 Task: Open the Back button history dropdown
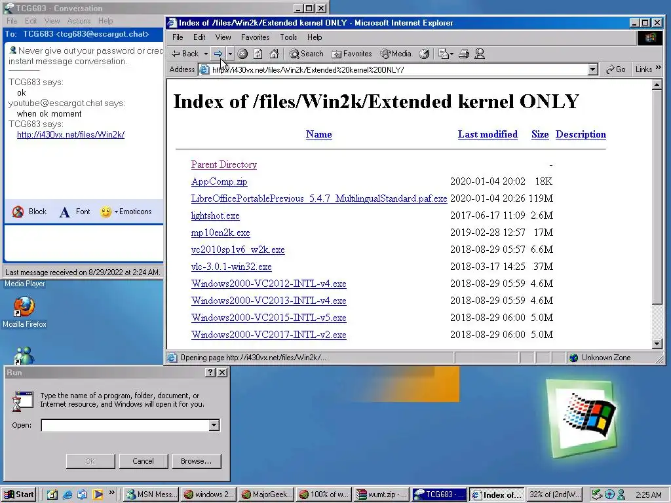pos(206,54)
